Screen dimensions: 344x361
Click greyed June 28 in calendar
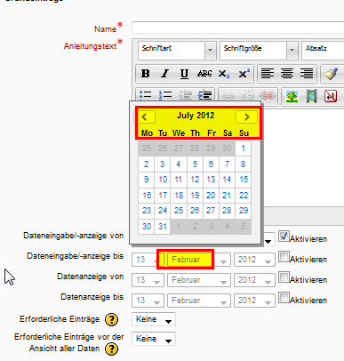tap(195, 148)
